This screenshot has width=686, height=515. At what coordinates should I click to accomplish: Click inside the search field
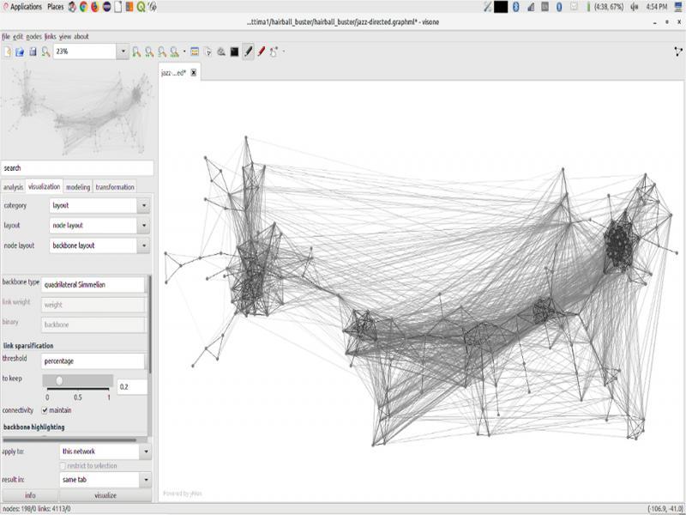[77, 169]
